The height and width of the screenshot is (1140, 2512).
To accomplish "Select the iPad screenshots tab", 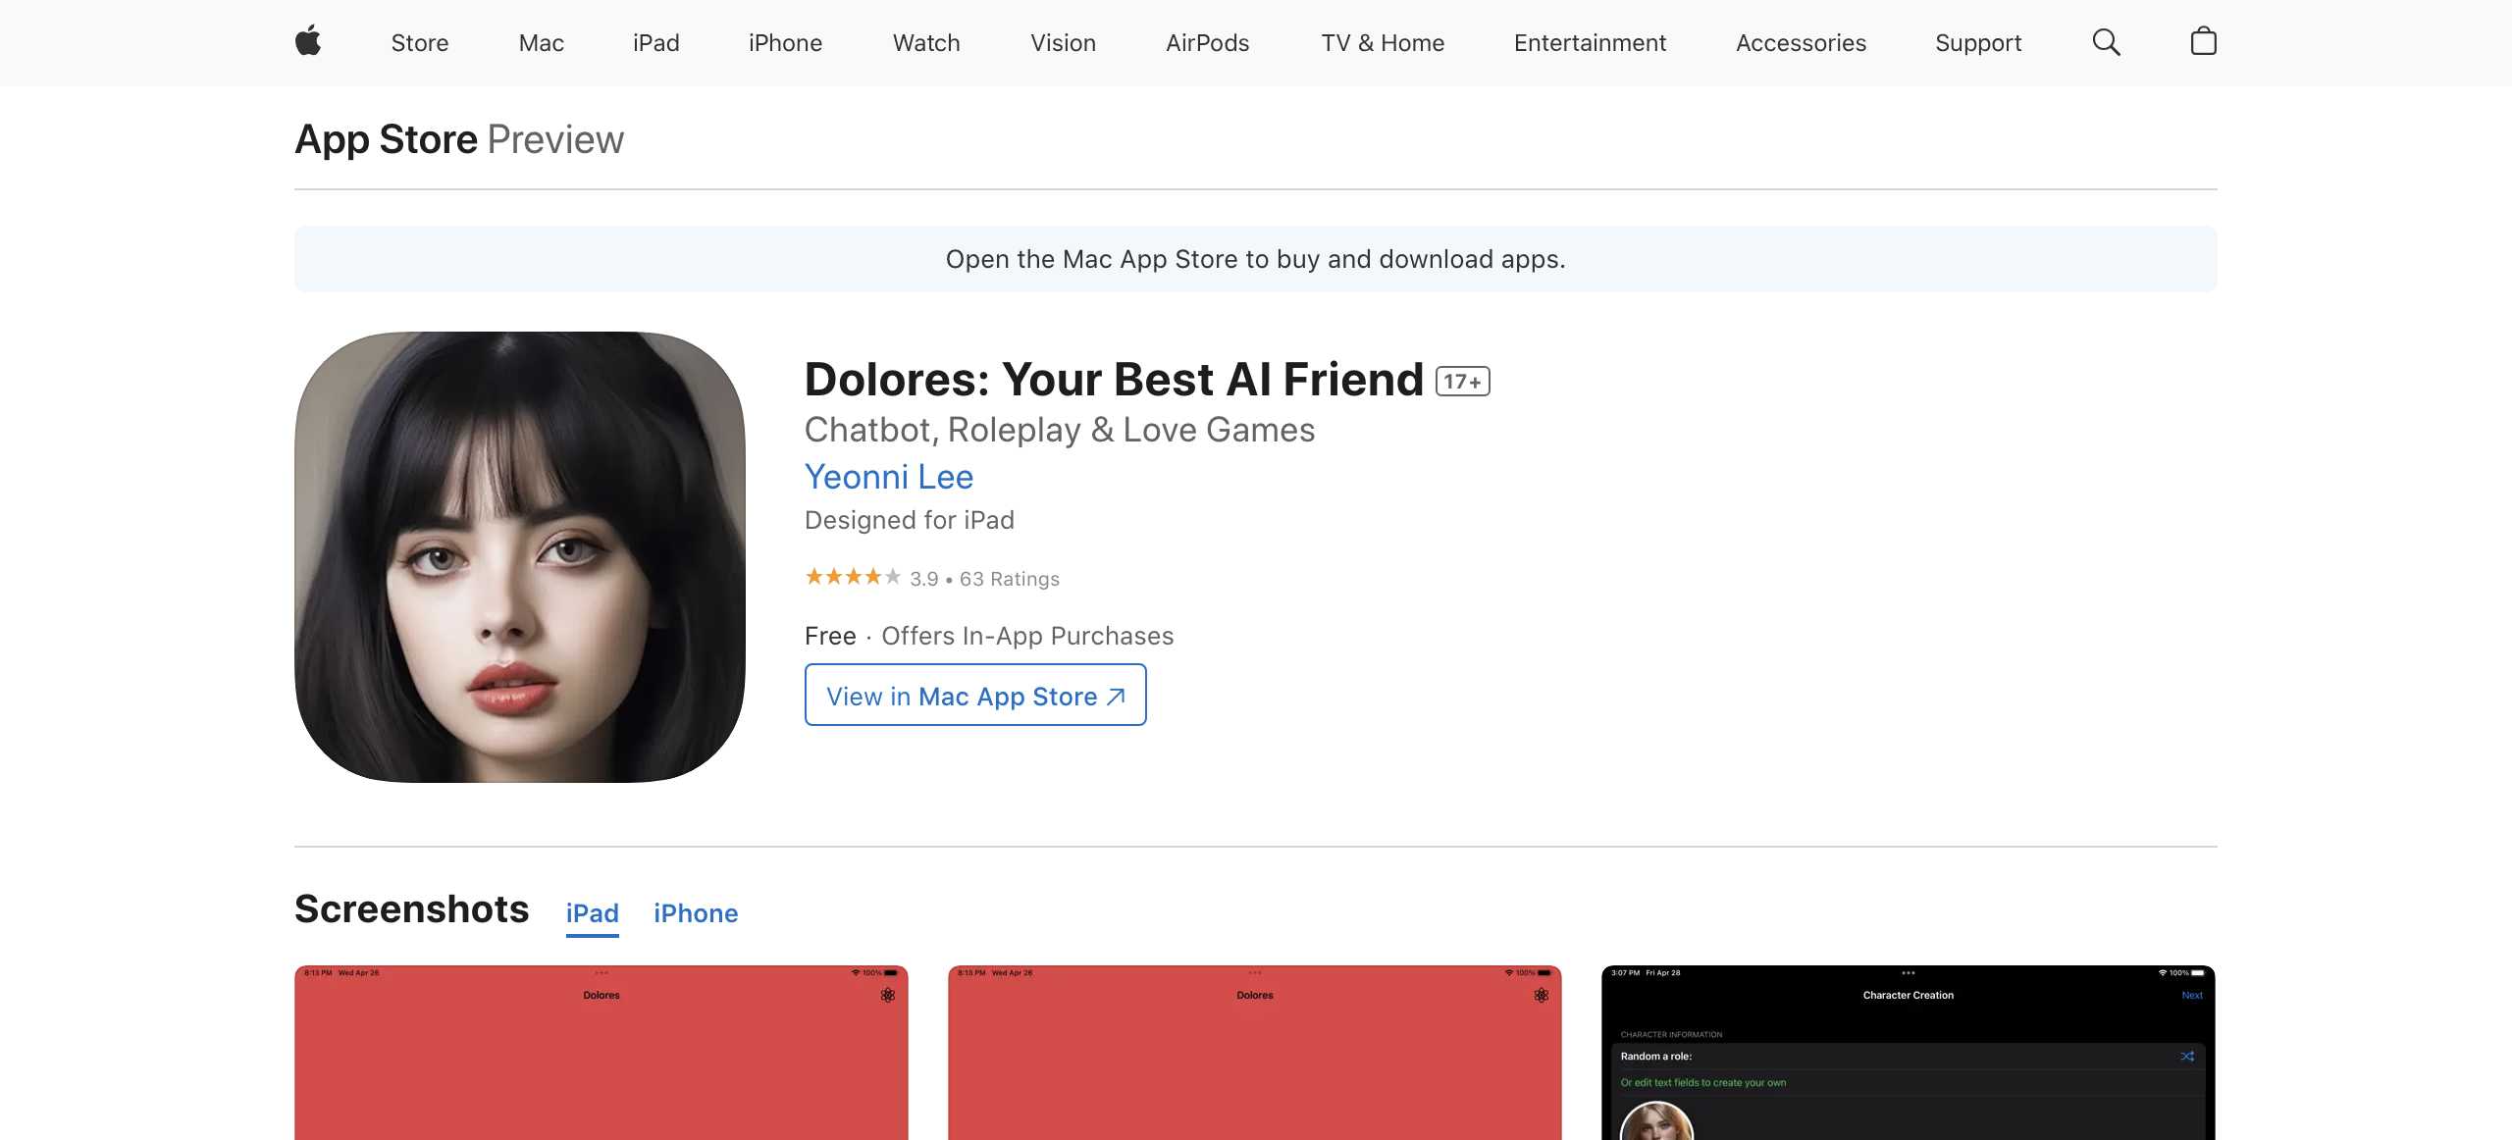I will pyautogui.click(x=592, y=913).
